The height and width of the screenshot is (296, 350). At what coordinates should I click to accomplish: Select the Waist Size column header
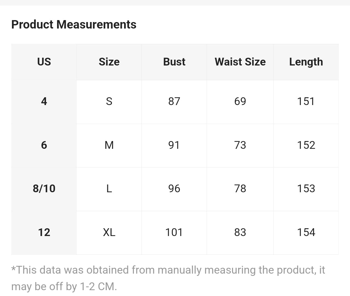pos(240,62)
